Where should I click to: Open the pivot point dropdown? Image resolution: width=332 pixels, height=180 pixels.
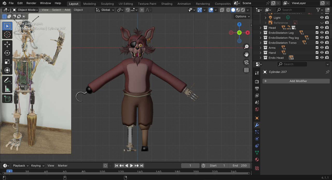click(x=120, y=10)
